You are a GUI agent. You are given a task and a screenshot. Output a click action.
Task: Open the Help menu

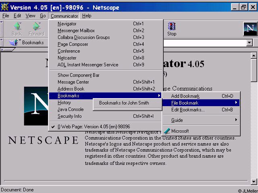tap(87, 16)
